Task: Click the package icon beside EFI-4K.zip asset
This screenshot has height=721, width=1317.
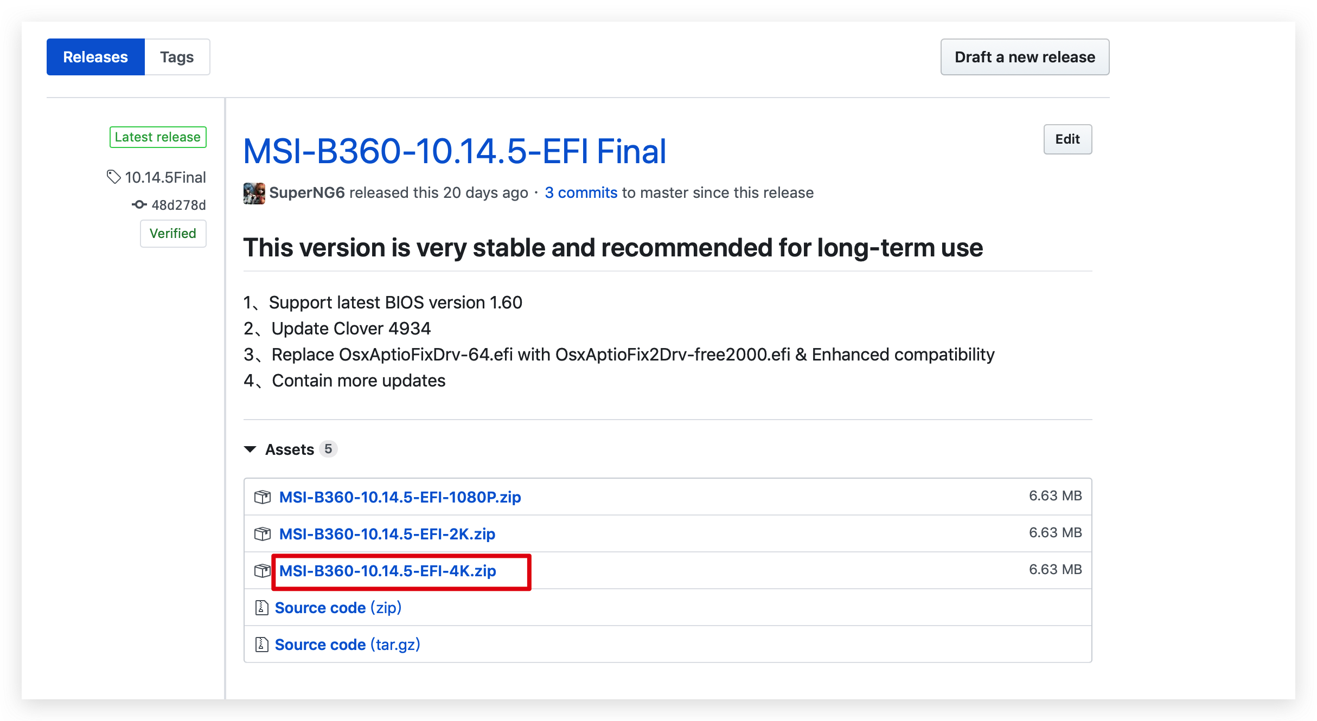Action: [x=263, y=570]
